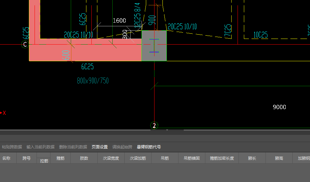Viewport: 310px width, 182px height.
Task: Click the axis 2 grid bubble
Action: [154, 125]
